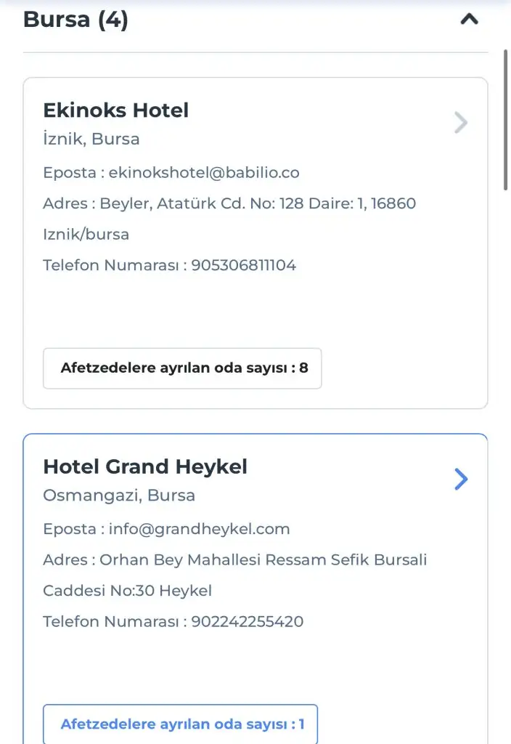This screenshot has height=744, width=511.
Task: Click email info@grandheykel.com
Action: pyautogui.click(x=199, y=529)
